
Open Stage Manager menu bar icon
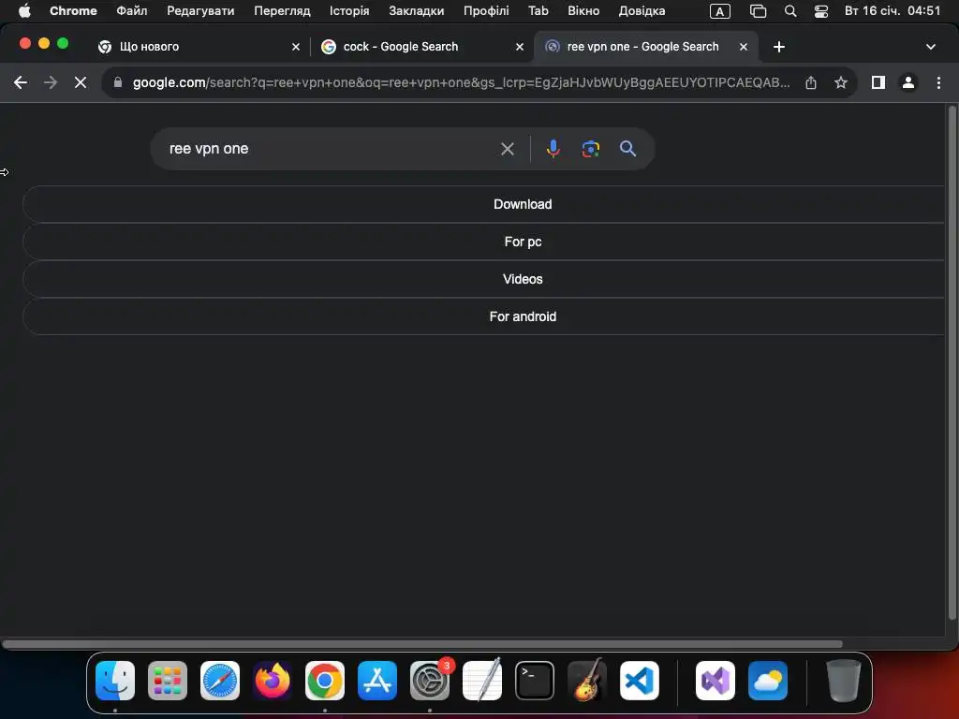point(759,11)
